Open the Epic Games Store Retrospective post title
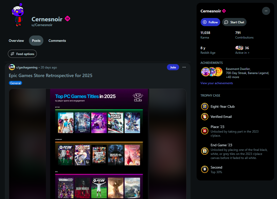The width and height of the screenshot is (277, 199). pos(50,76)
